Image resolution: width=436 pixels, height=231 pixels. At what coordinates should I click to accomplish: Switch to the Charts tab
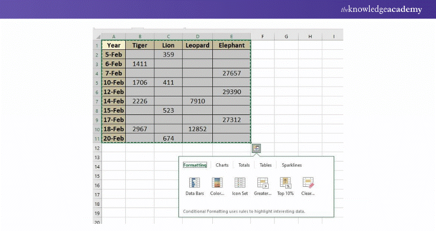point(222,165)
